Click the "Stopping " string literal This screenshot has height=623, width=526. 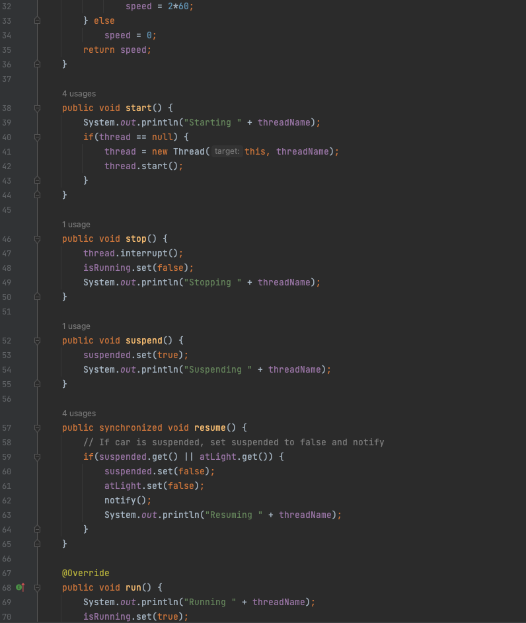click(213, 283)
